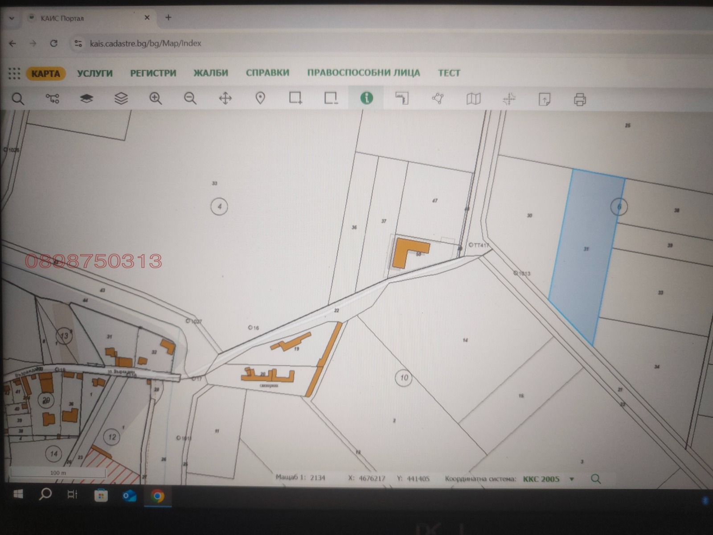
Task: Click the polygon draw tool icon
Action: 438,99
